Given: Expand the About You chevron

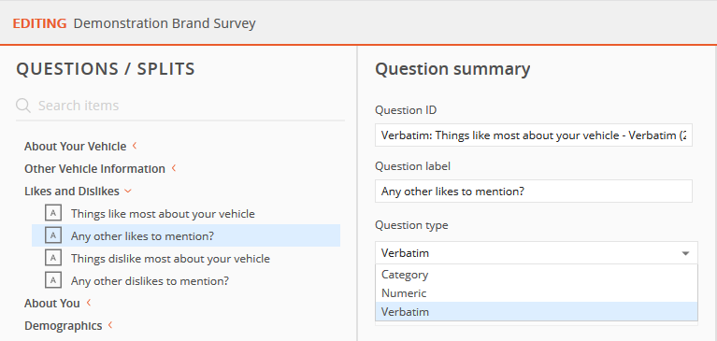Looking at the screenshot, I should coord(89,303).
